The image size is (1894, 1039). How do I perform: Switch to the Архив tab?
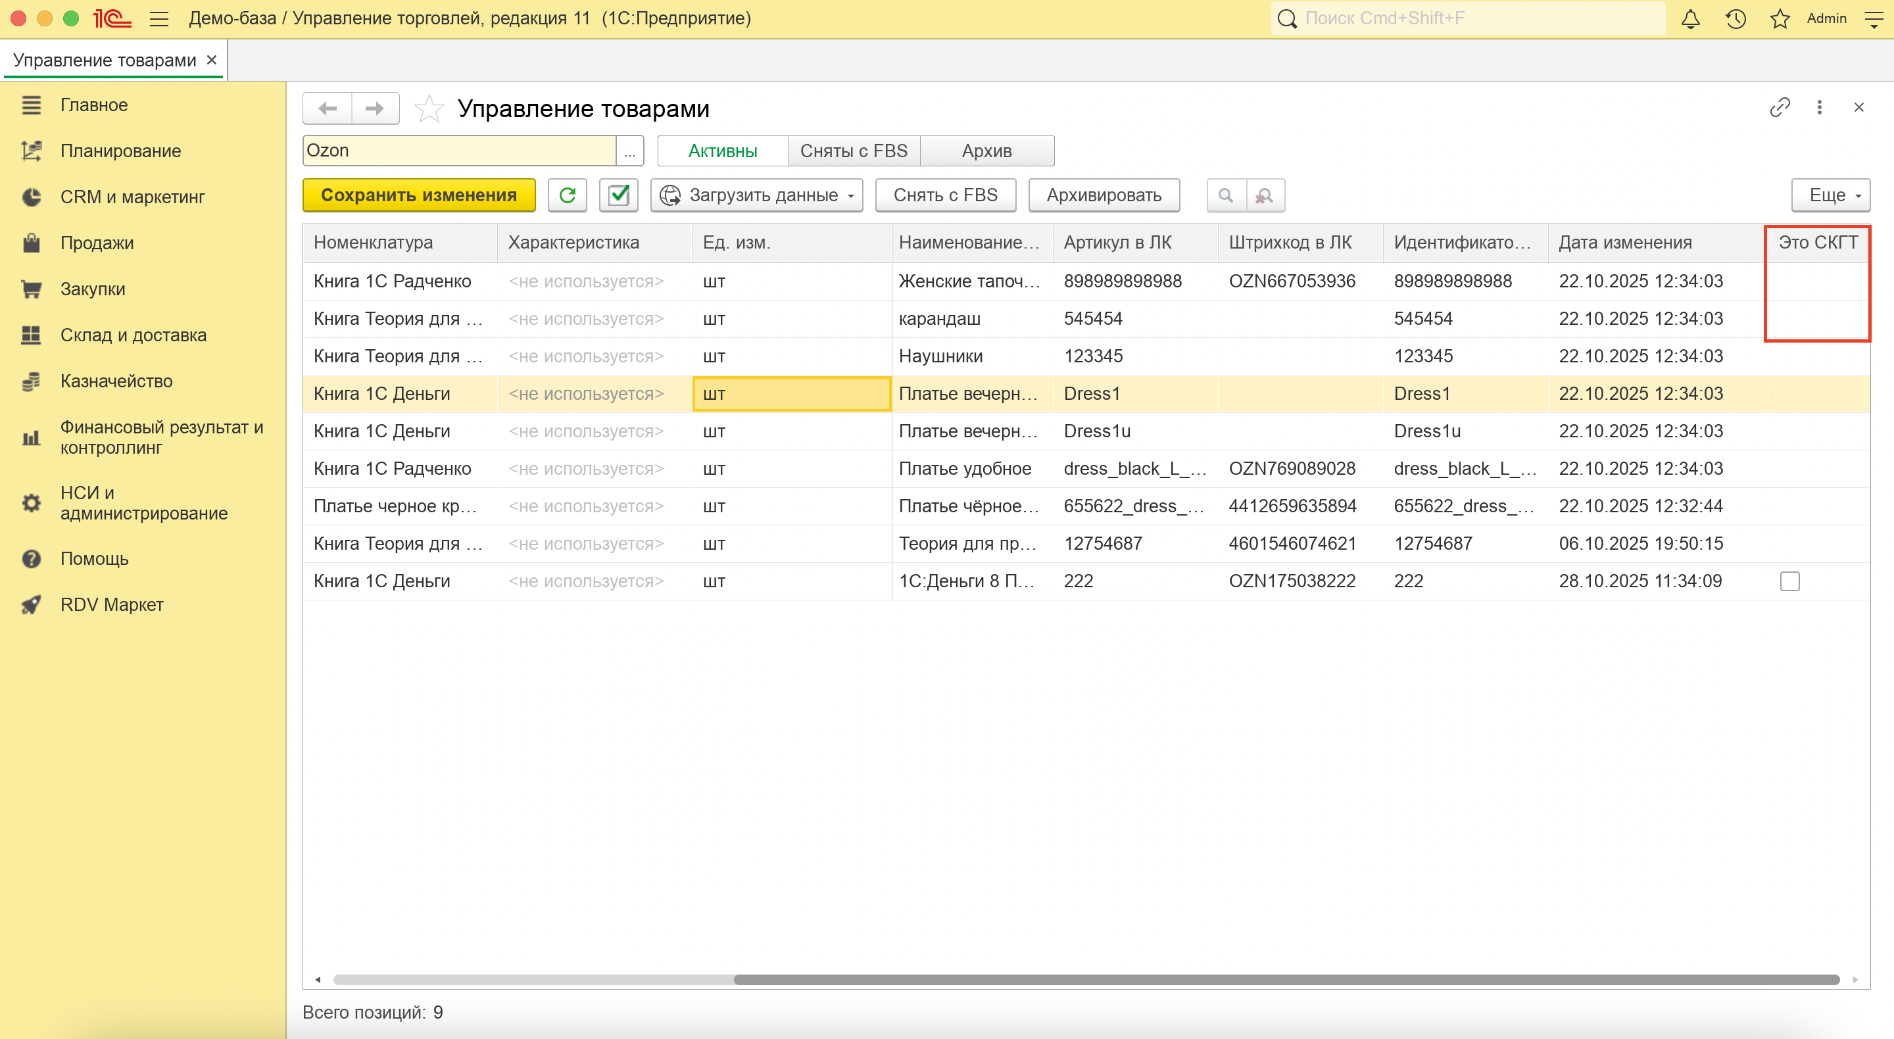coord(986,151)
